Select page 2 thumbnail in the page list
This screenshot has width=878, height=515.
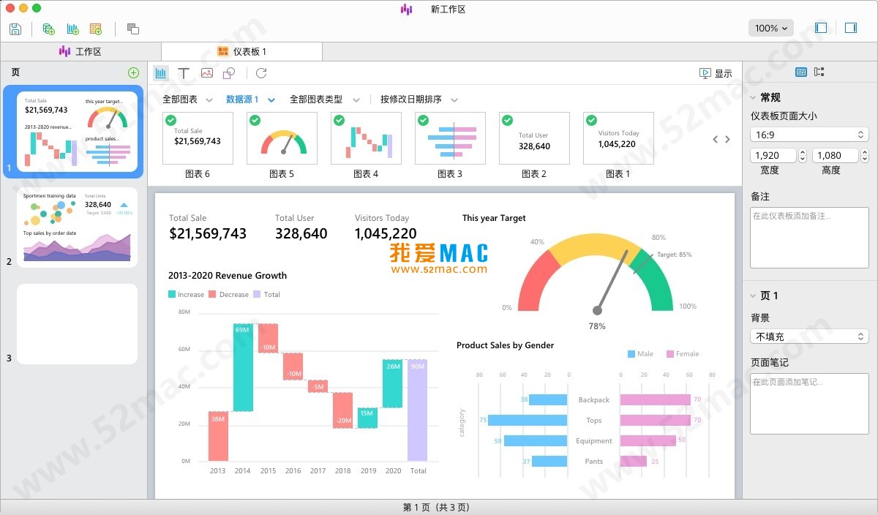click(x=77, y=227)
